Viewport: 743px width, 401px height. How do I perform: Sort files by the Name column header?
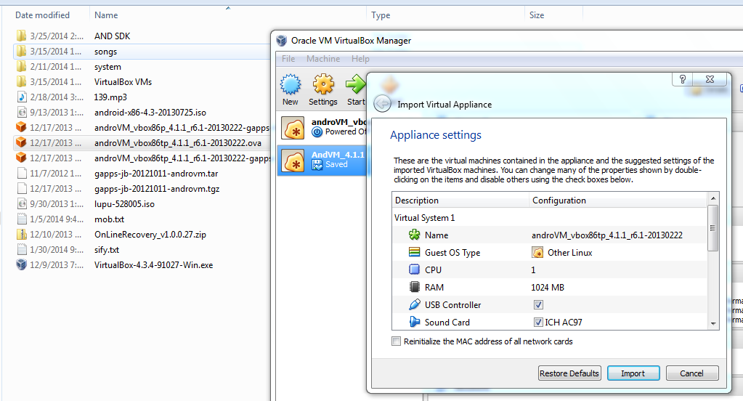(x=227, y=15)
